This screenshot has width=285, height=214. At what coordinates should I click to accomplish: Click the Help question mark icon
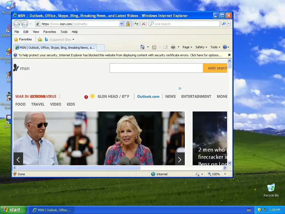(225, 47)
